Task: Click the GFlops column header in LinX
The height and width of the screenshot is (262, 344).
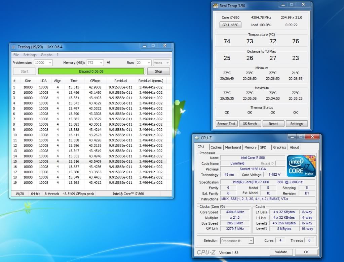Action: click(95, 81)
